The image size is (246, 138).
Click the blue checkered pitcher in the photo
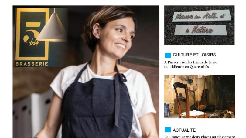click(168, 110)
